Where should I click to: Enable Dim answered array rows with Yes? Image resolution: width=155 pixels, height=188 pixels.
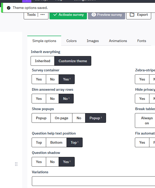pos(39,99)
